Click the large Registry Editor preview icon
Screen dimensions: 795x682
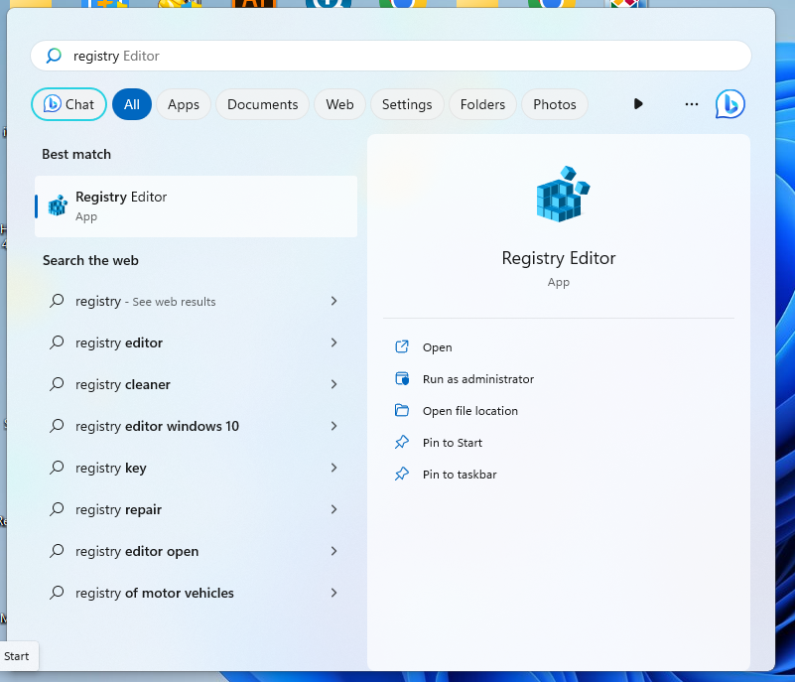pos(563,194)
